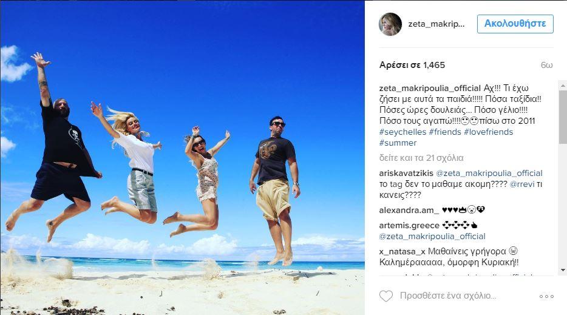Open the #lovefriends hashtag

point(488,132)
